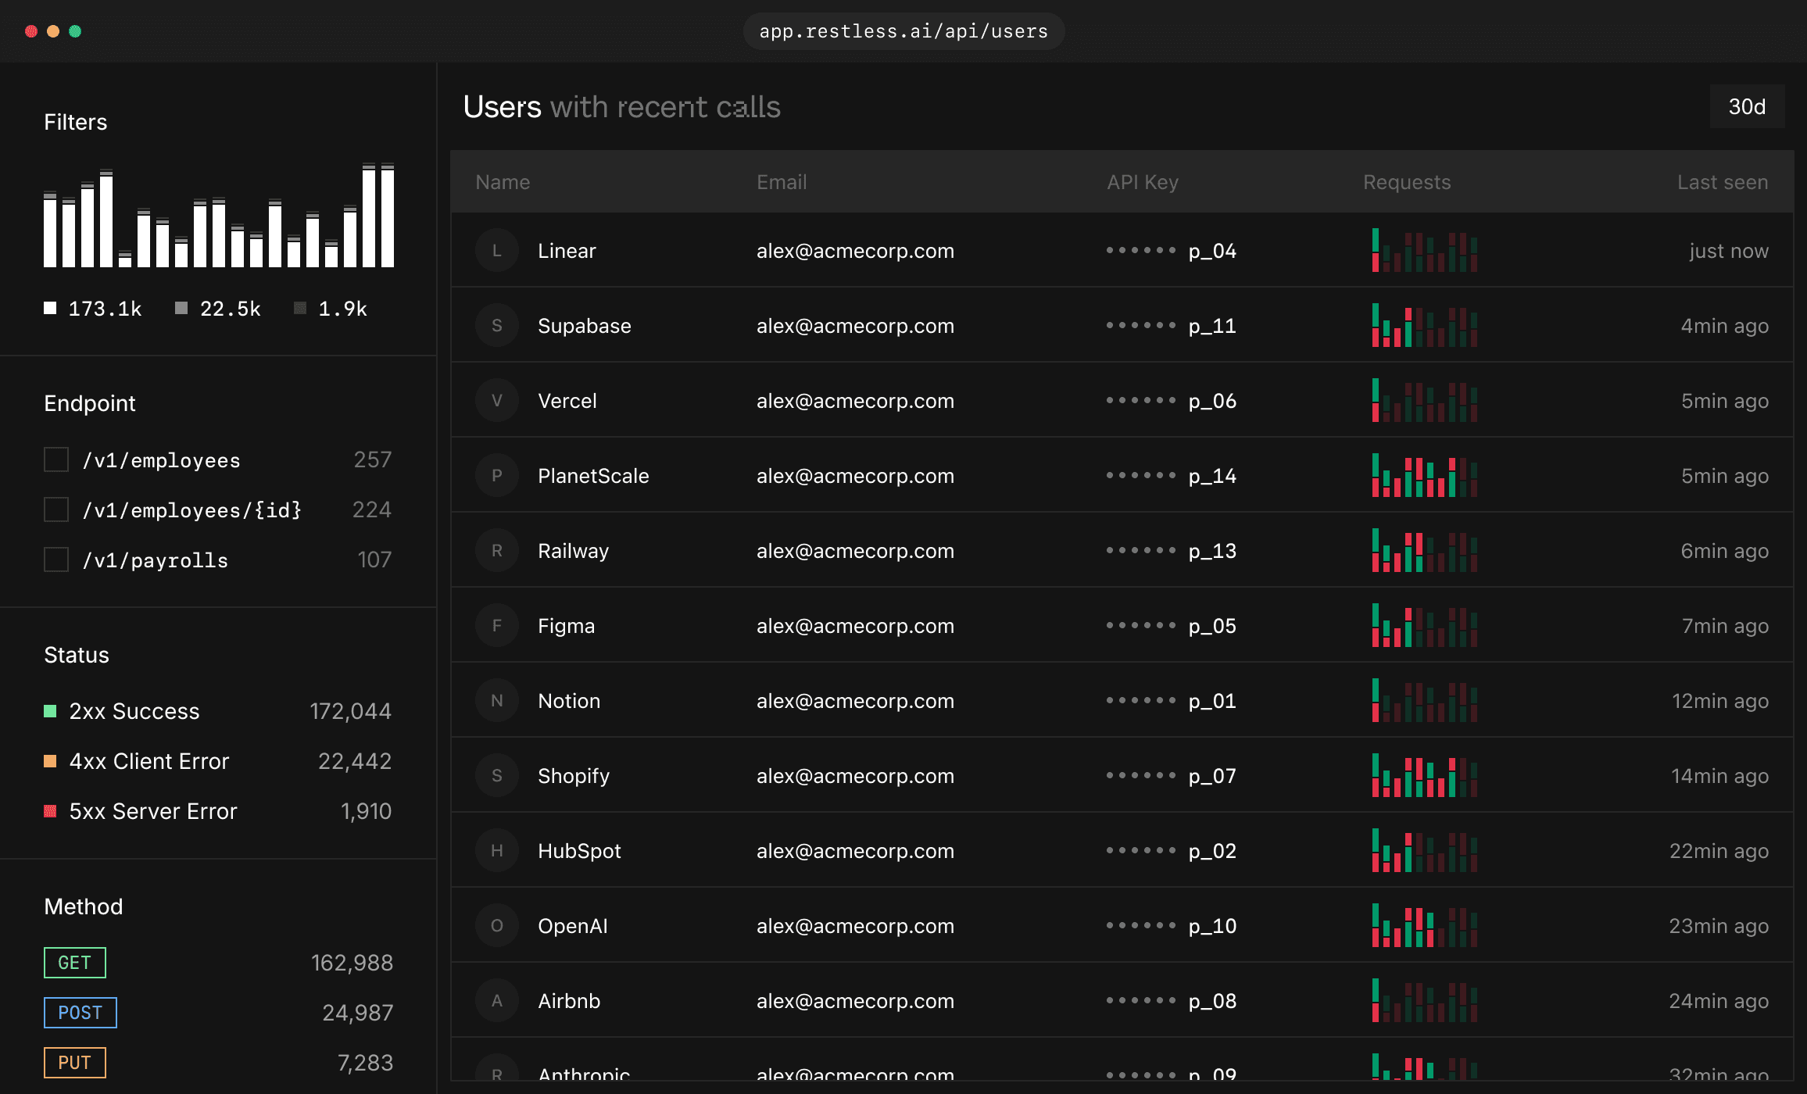Click the PlanetScale avatar icon
1807x1094 pixels.
click(497, 476)
